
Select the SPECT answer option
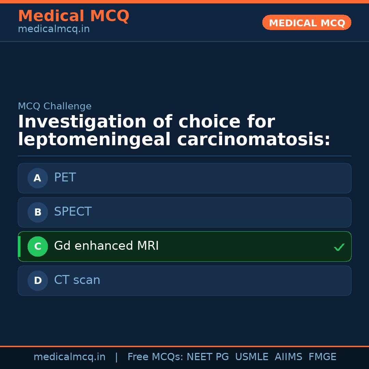click(184, 212)
